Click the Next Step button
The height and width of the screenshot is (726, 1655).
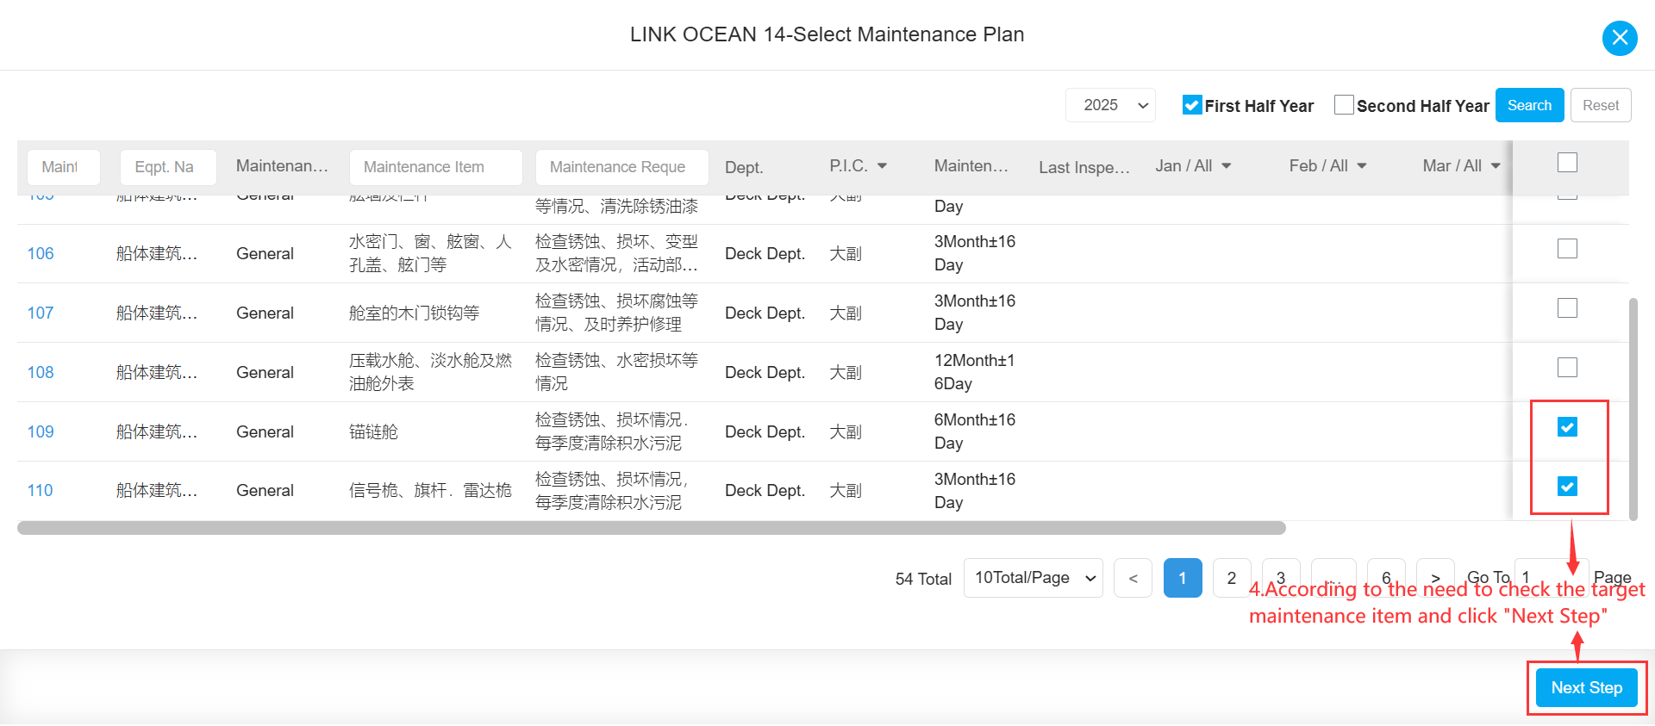(x=1586, y=688)
